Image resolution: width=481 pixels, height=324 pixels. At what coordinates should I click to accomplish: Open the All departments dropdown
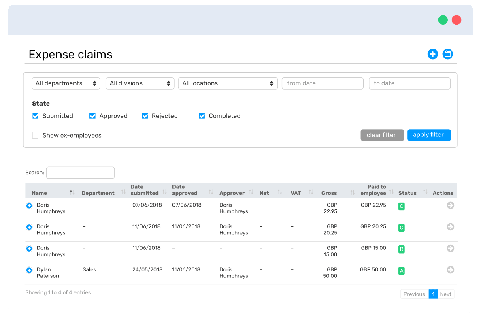coord(66,83)
